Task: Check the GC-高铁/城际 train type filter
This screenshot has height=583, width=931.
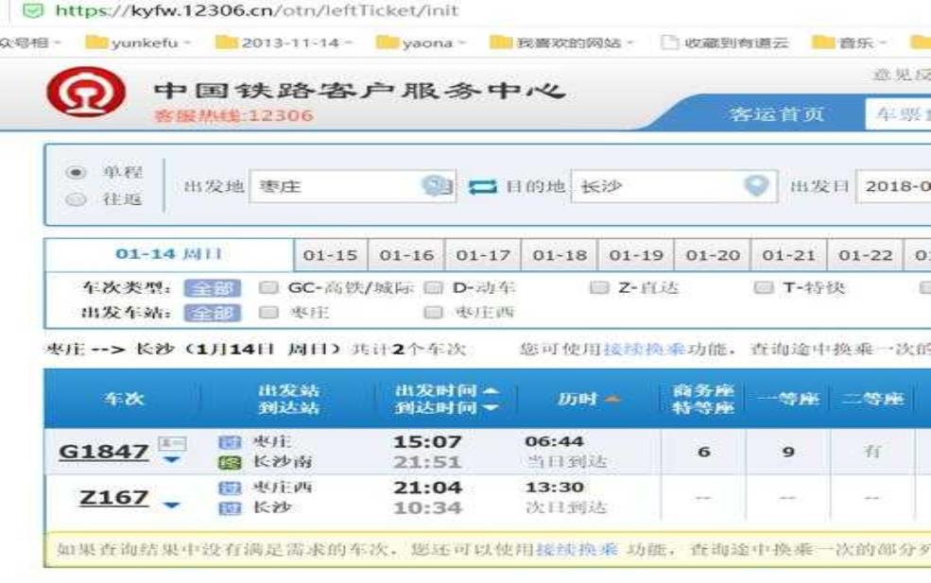Action: pyautogui.click(x=268, y=288)
